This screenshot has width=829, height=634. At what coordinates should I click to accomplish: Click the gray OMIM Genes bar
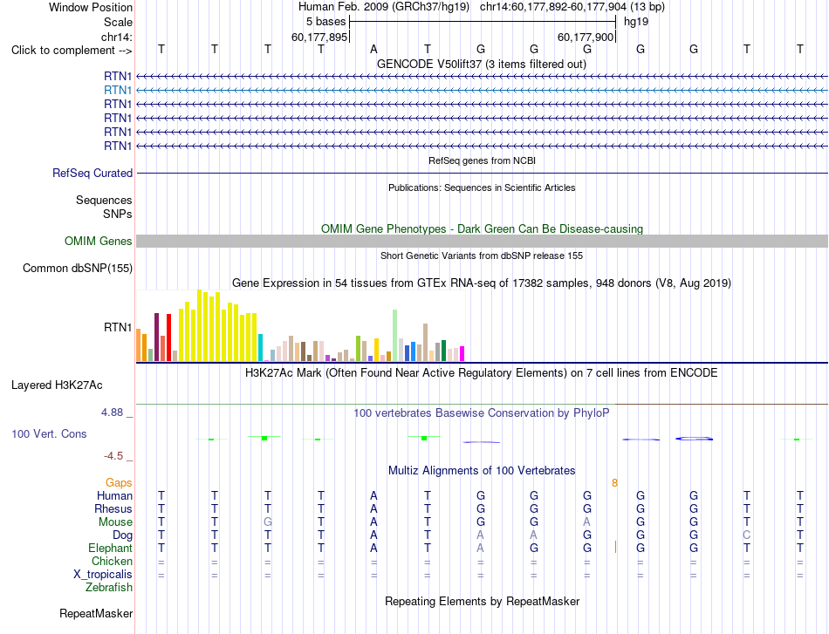pos(482,241)
